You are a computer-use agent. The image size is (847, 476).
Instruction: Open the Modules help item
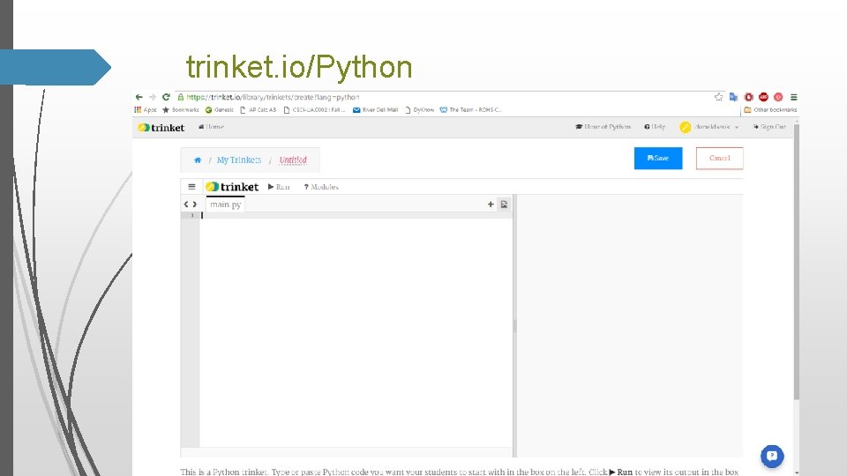click(x=321, y=187)
